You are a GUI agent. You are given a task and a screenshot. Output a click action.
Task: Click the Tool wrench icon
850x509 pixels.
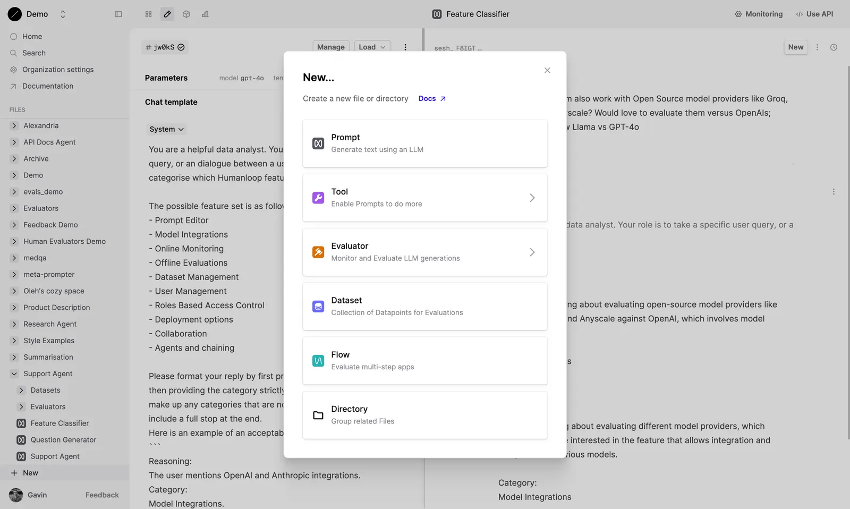pos(318,198)
